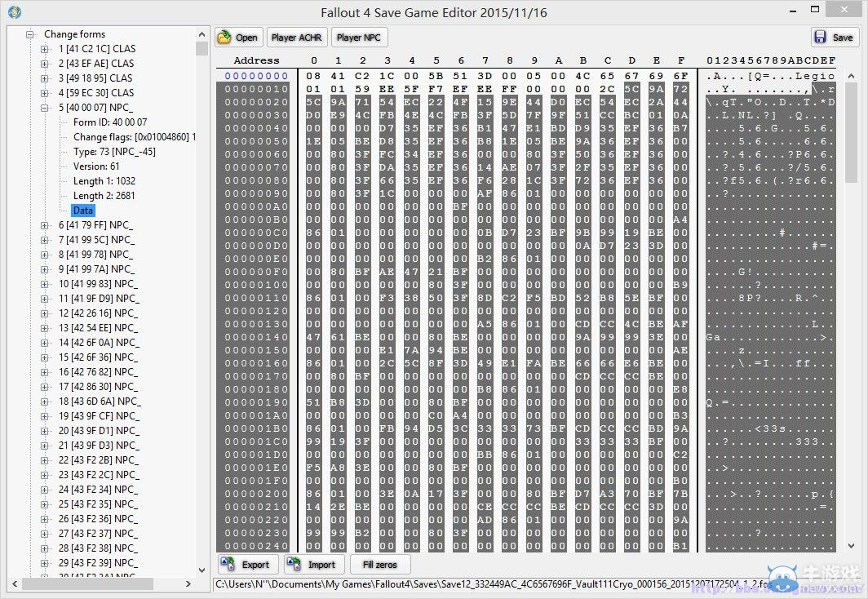The image size is (868, 599).
Task: Click the Player ACHR button
Action: [297, 38]
